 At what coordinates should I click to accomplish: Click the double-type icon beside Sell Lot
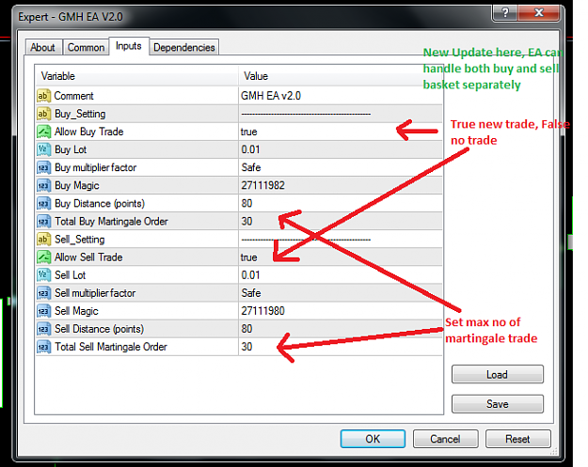click(43, 275)
